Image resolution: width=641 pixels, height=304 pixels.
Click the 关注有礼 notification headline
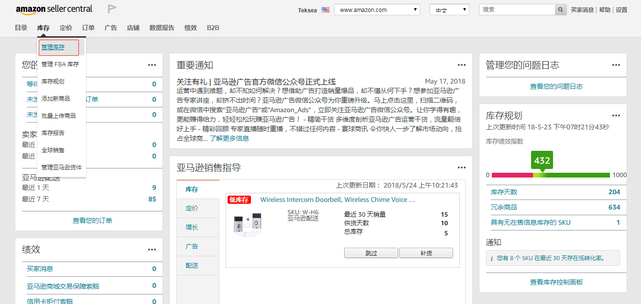coord(256,82)
